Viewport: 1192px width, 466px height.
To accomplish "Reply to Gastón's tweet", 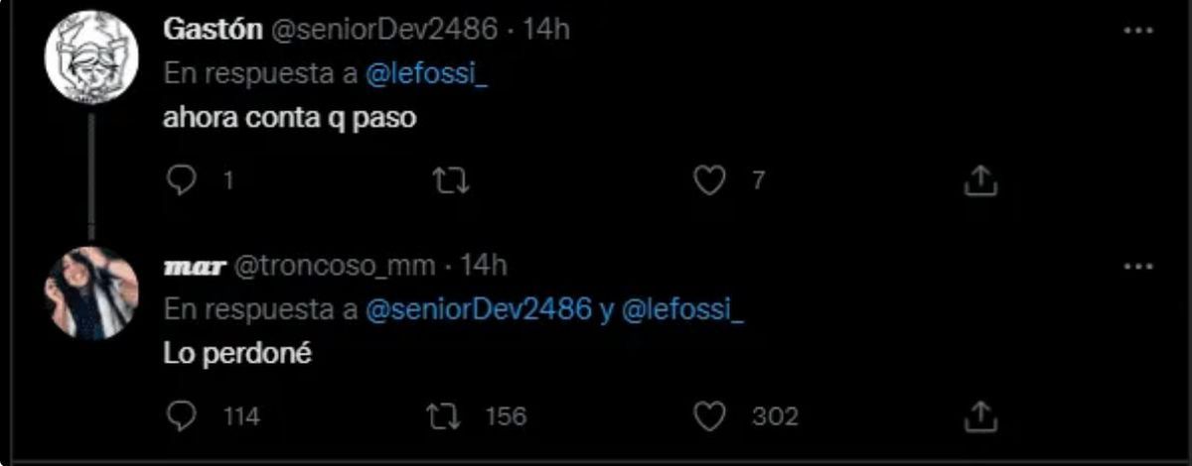I will point(180,180).
